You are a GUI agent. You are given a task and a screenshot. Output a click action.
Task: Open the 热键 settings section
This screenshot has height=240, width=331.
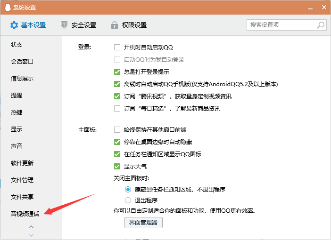(x=17, y=112)
